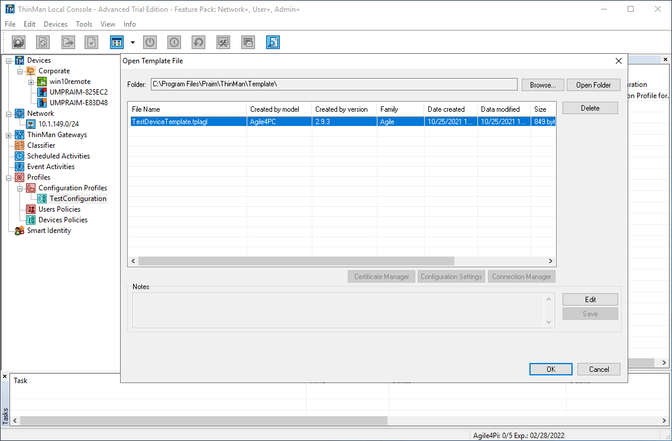Click the reboot arrow toolbar icon
This screenshot has width=672, height=441.
click(198, 43)
